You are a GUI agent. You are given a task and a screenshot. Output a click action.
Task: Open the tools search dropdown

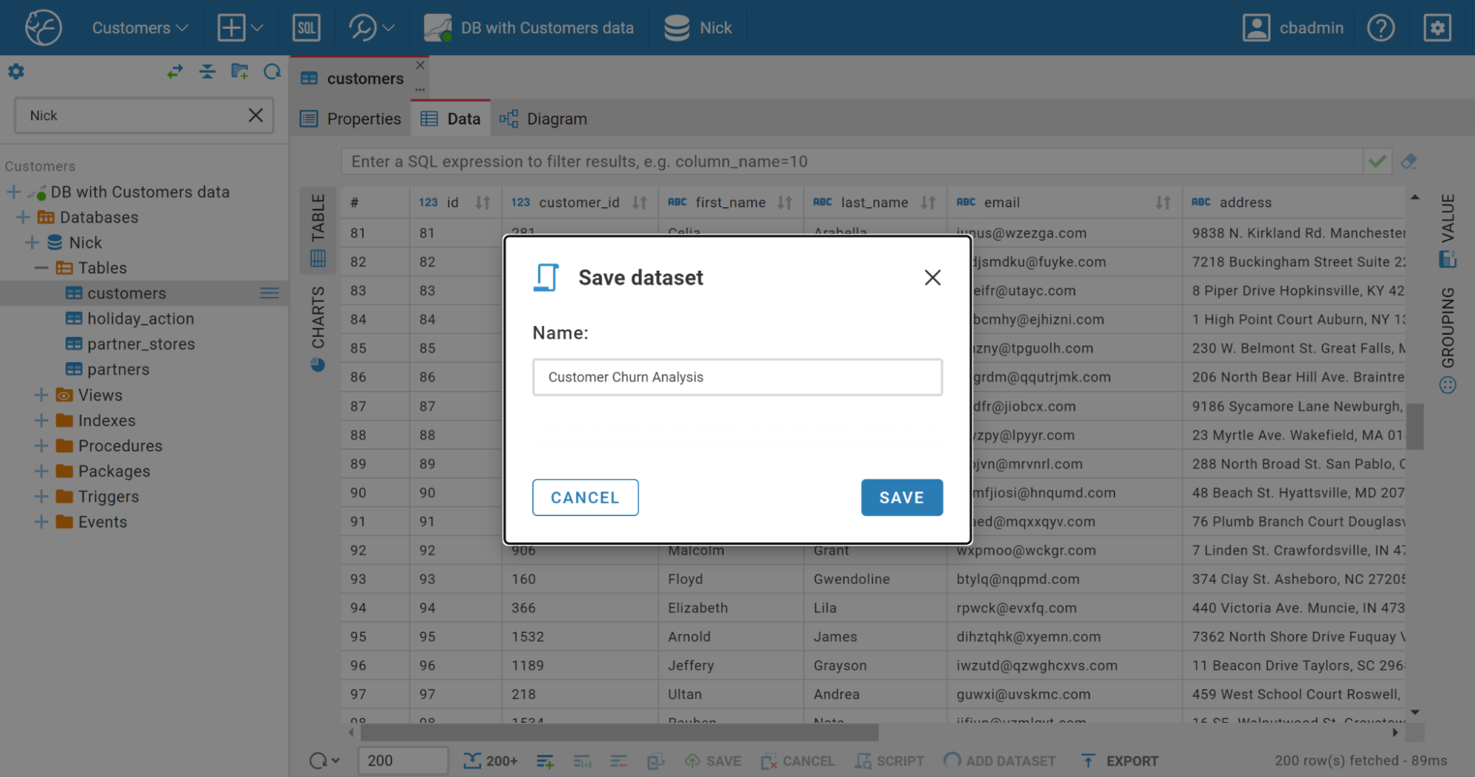371,28
